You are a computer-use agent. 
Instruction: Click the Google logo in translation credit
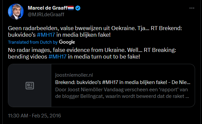[x=67, y=42]
